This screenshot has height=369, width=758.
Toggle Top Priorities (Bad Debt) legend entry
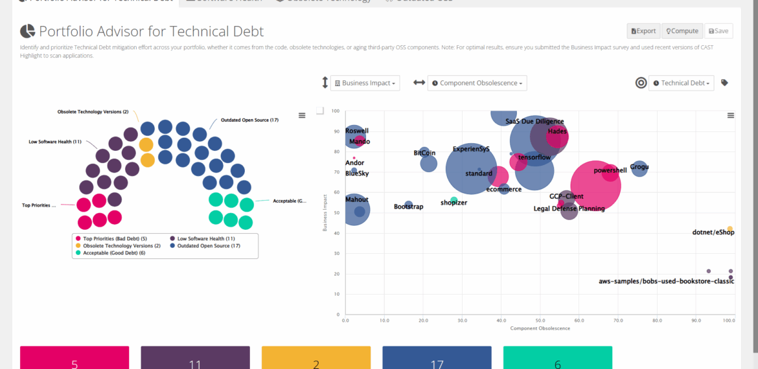click(x=111, y=239)
